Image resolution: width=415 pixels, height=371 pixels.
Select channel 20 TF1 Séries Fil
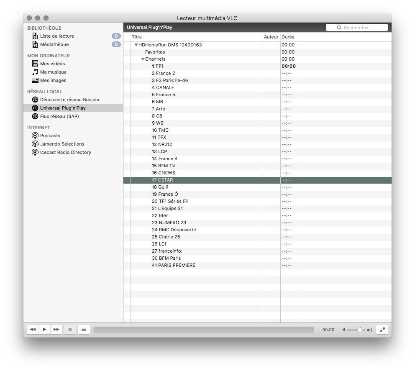(x=257, y=201)
